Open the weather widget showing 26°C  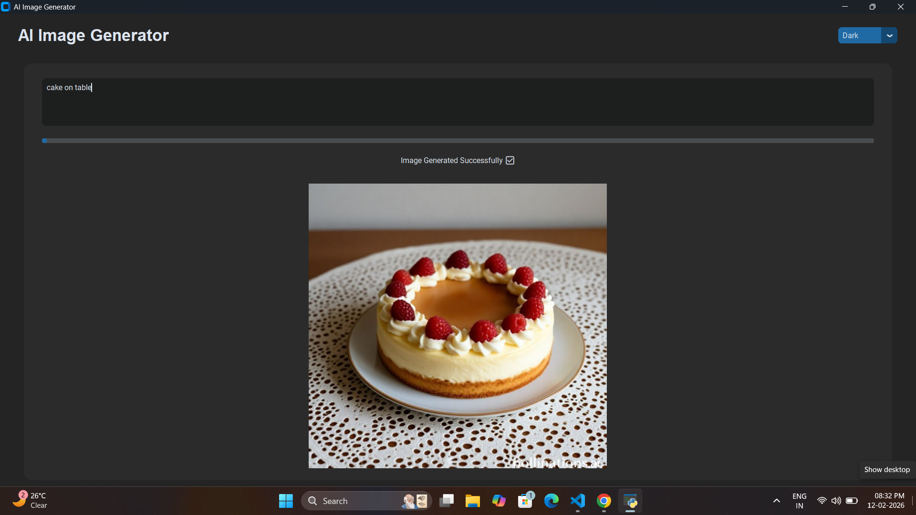30,501
